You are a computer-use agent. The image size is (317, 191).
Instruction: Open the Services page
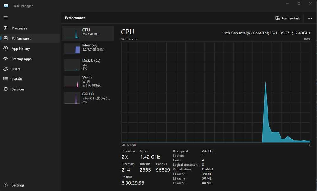pos(18,89)
